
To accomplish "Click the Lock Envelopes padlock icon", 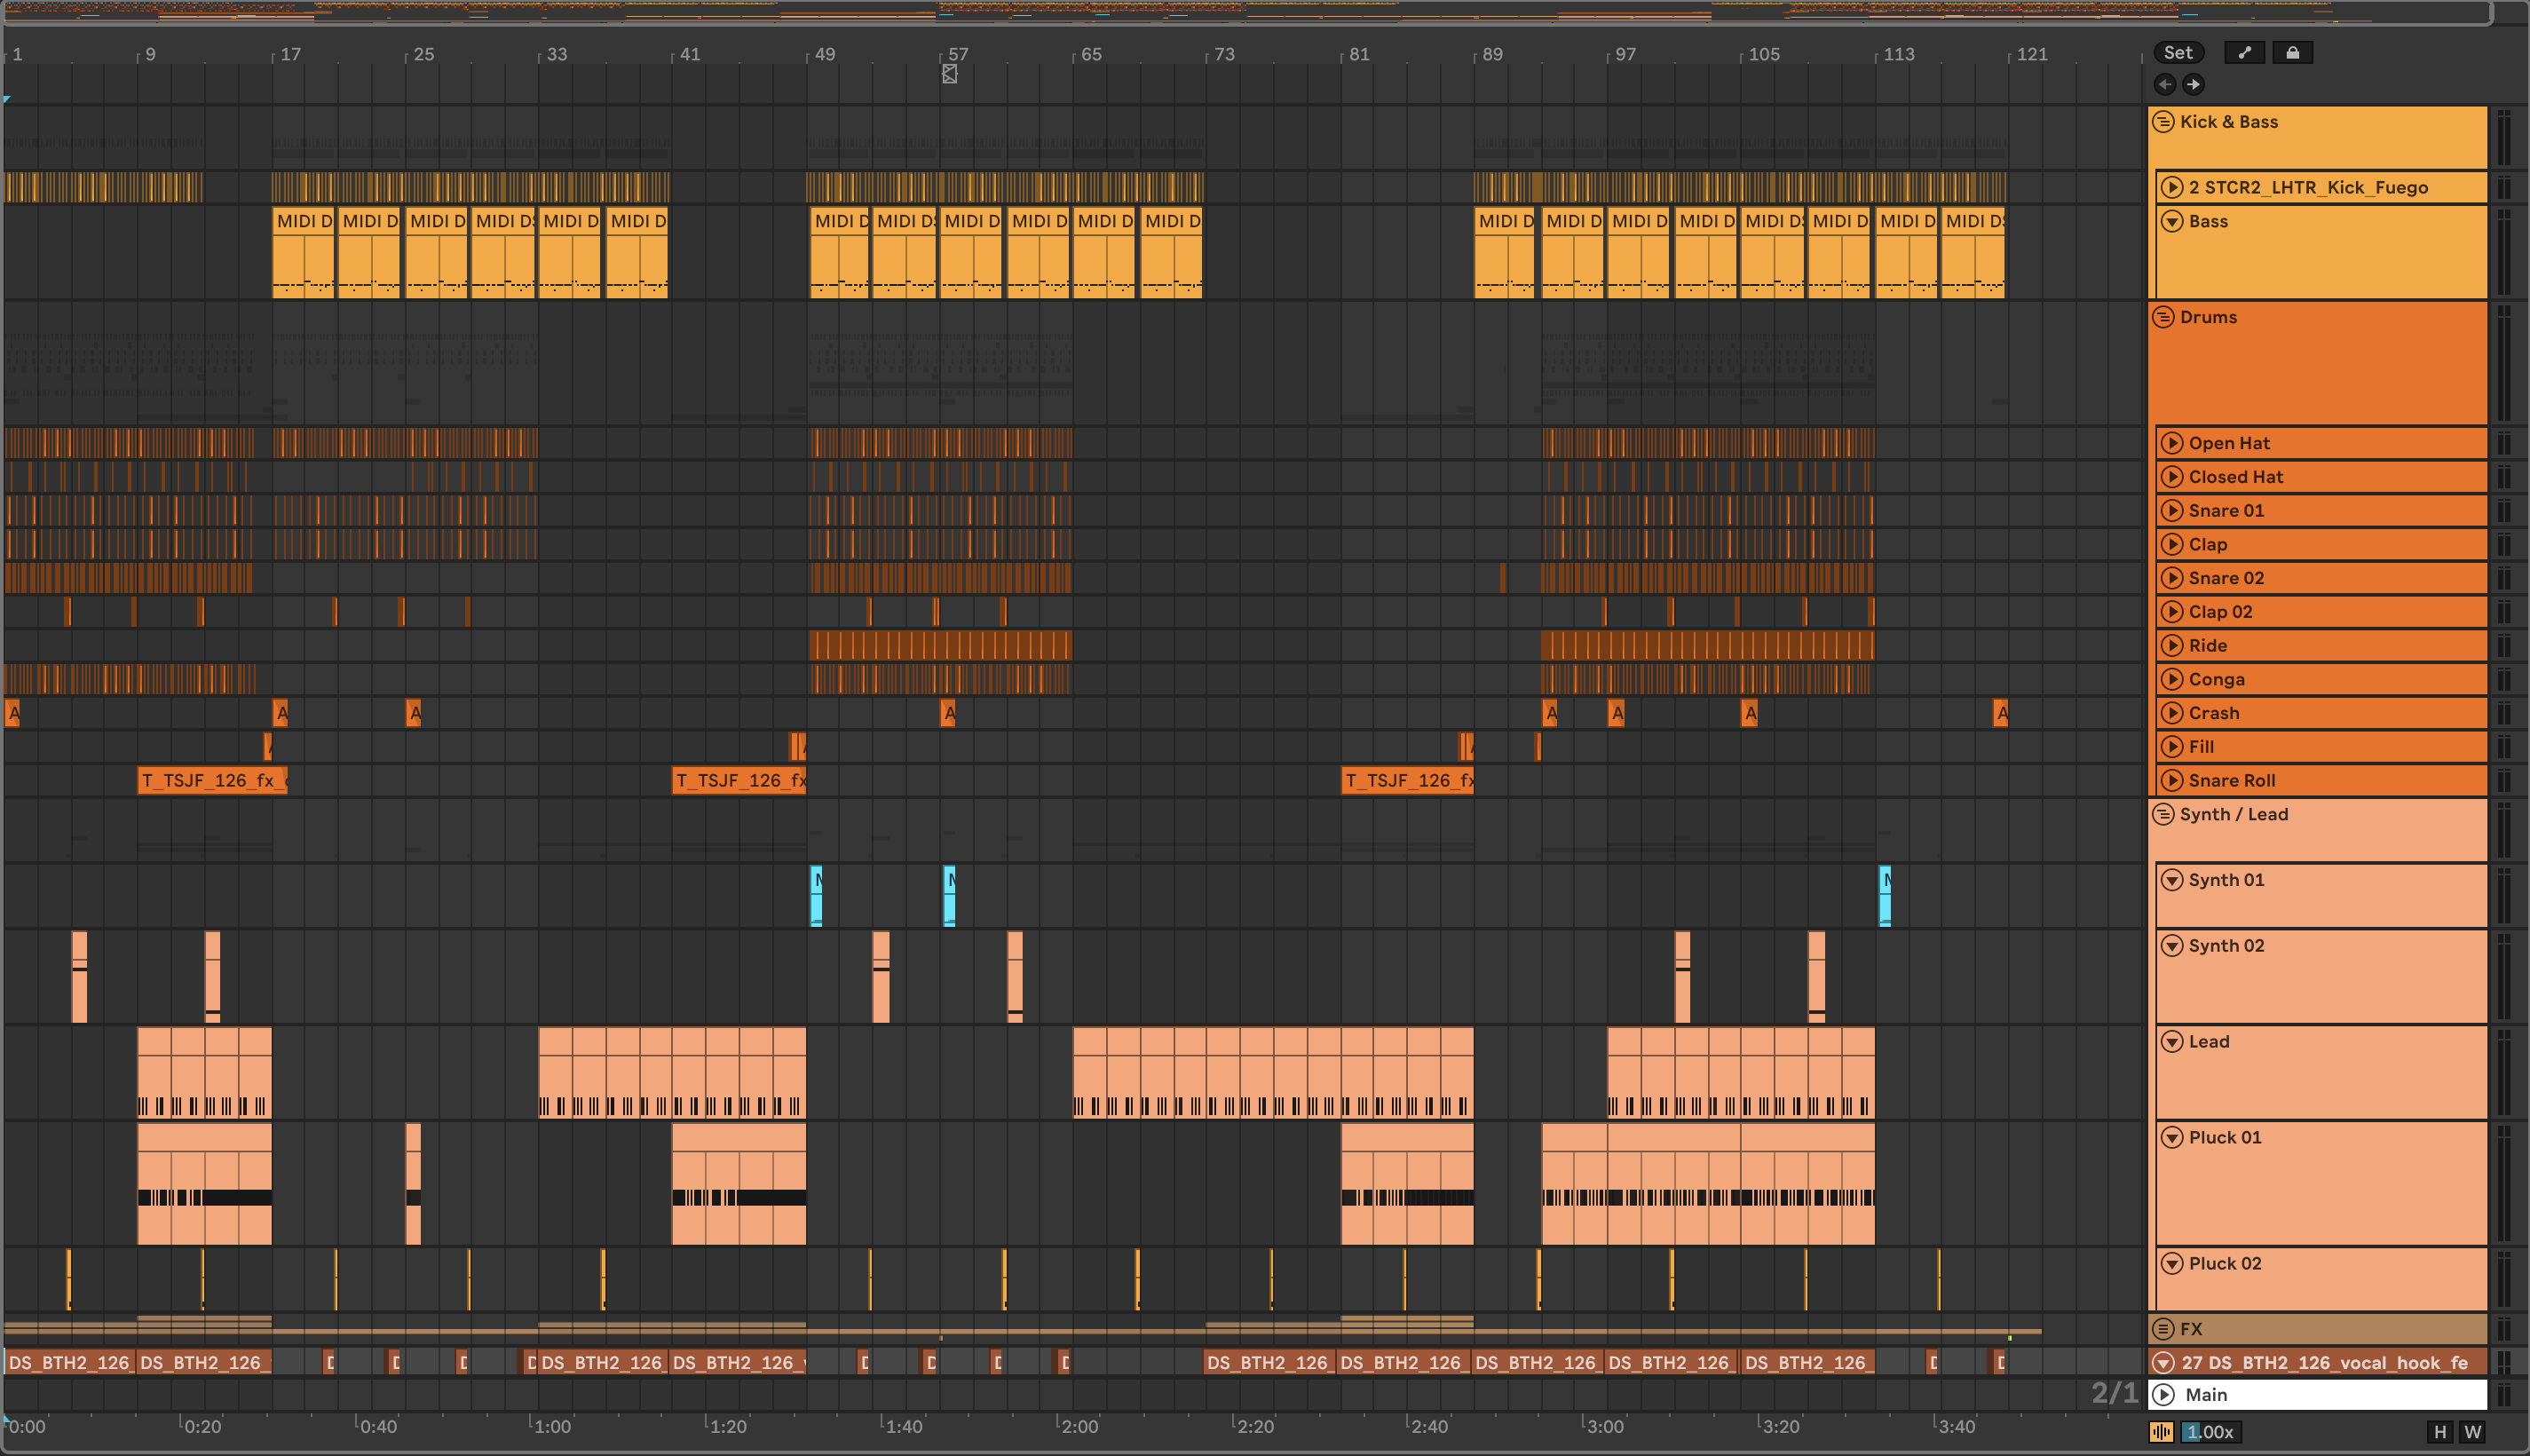I will click(2292, 53).
